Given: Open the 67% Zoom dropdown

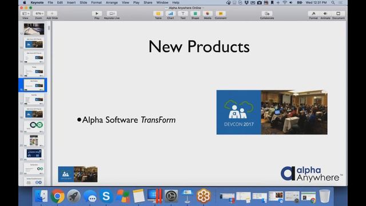Looking at the screenshot, I should tap(38, 14).
